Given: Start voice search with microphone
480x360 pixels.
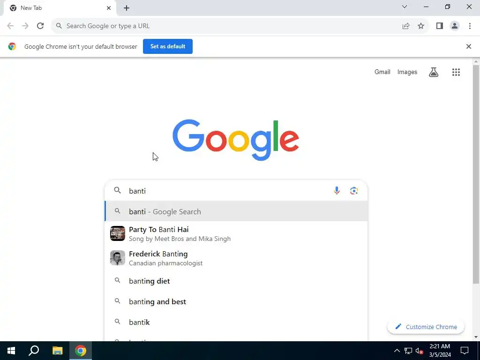Looking at the screenshot, I should pyautogui.click(x=337, y=191).
